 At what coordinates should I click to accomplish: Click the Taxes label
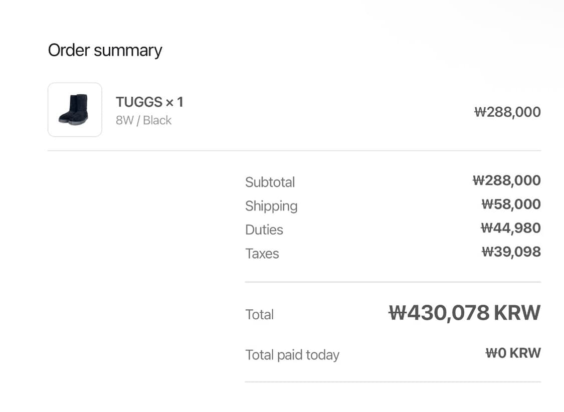[262, 254]
